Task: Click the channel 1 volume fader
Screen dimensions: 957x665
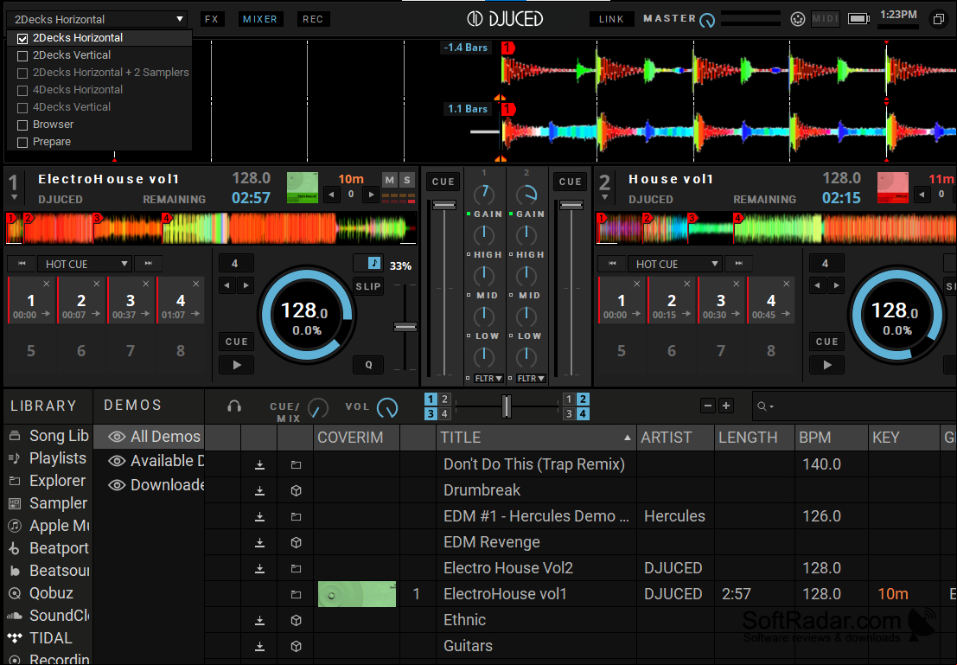Action: (x=443, y=205)
